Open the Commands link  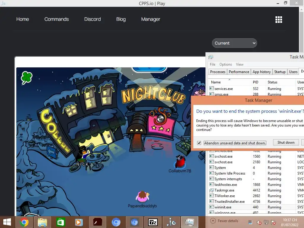point(56,19)
